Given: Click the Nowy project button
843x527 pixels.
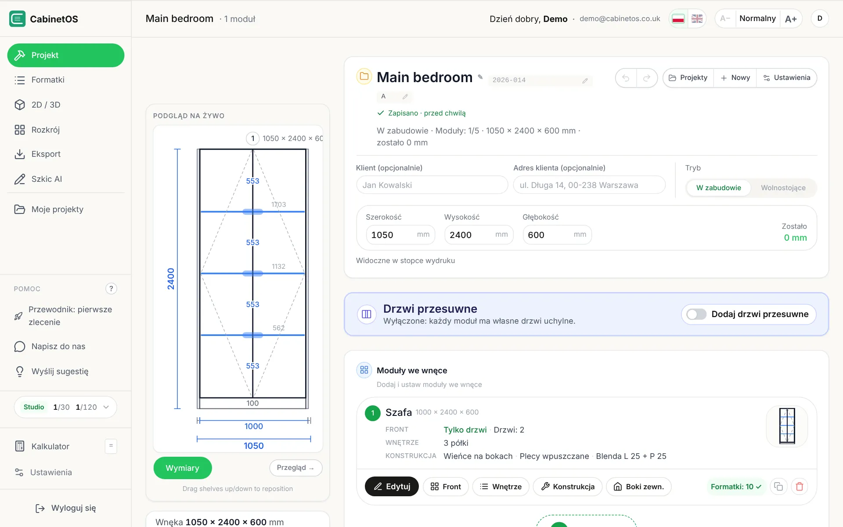Looking at the screenshot, I should point(735,78).
